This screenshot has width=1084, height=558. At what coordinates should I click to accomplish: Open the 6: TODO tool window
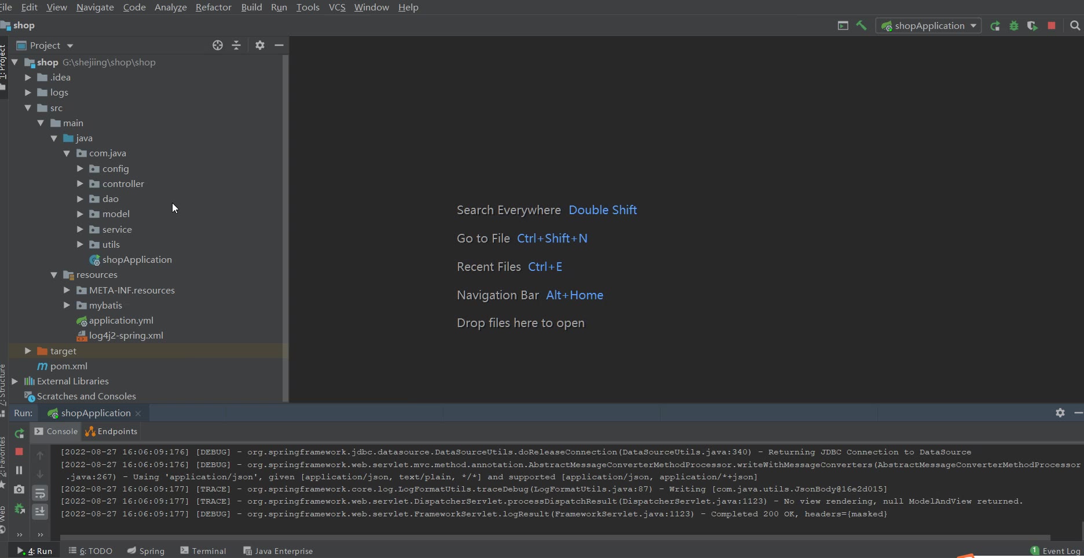90,551
